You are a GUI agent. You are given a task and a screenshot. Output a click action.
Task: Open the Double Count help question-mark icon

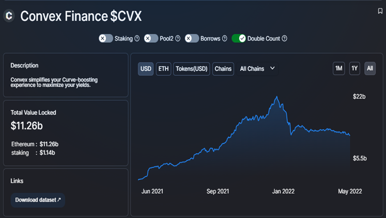[284, 39]
